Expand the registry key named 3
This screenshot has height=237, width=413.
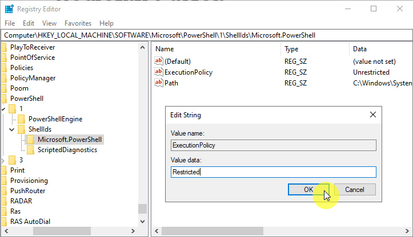pyautogui.click(x=3, y=160)
